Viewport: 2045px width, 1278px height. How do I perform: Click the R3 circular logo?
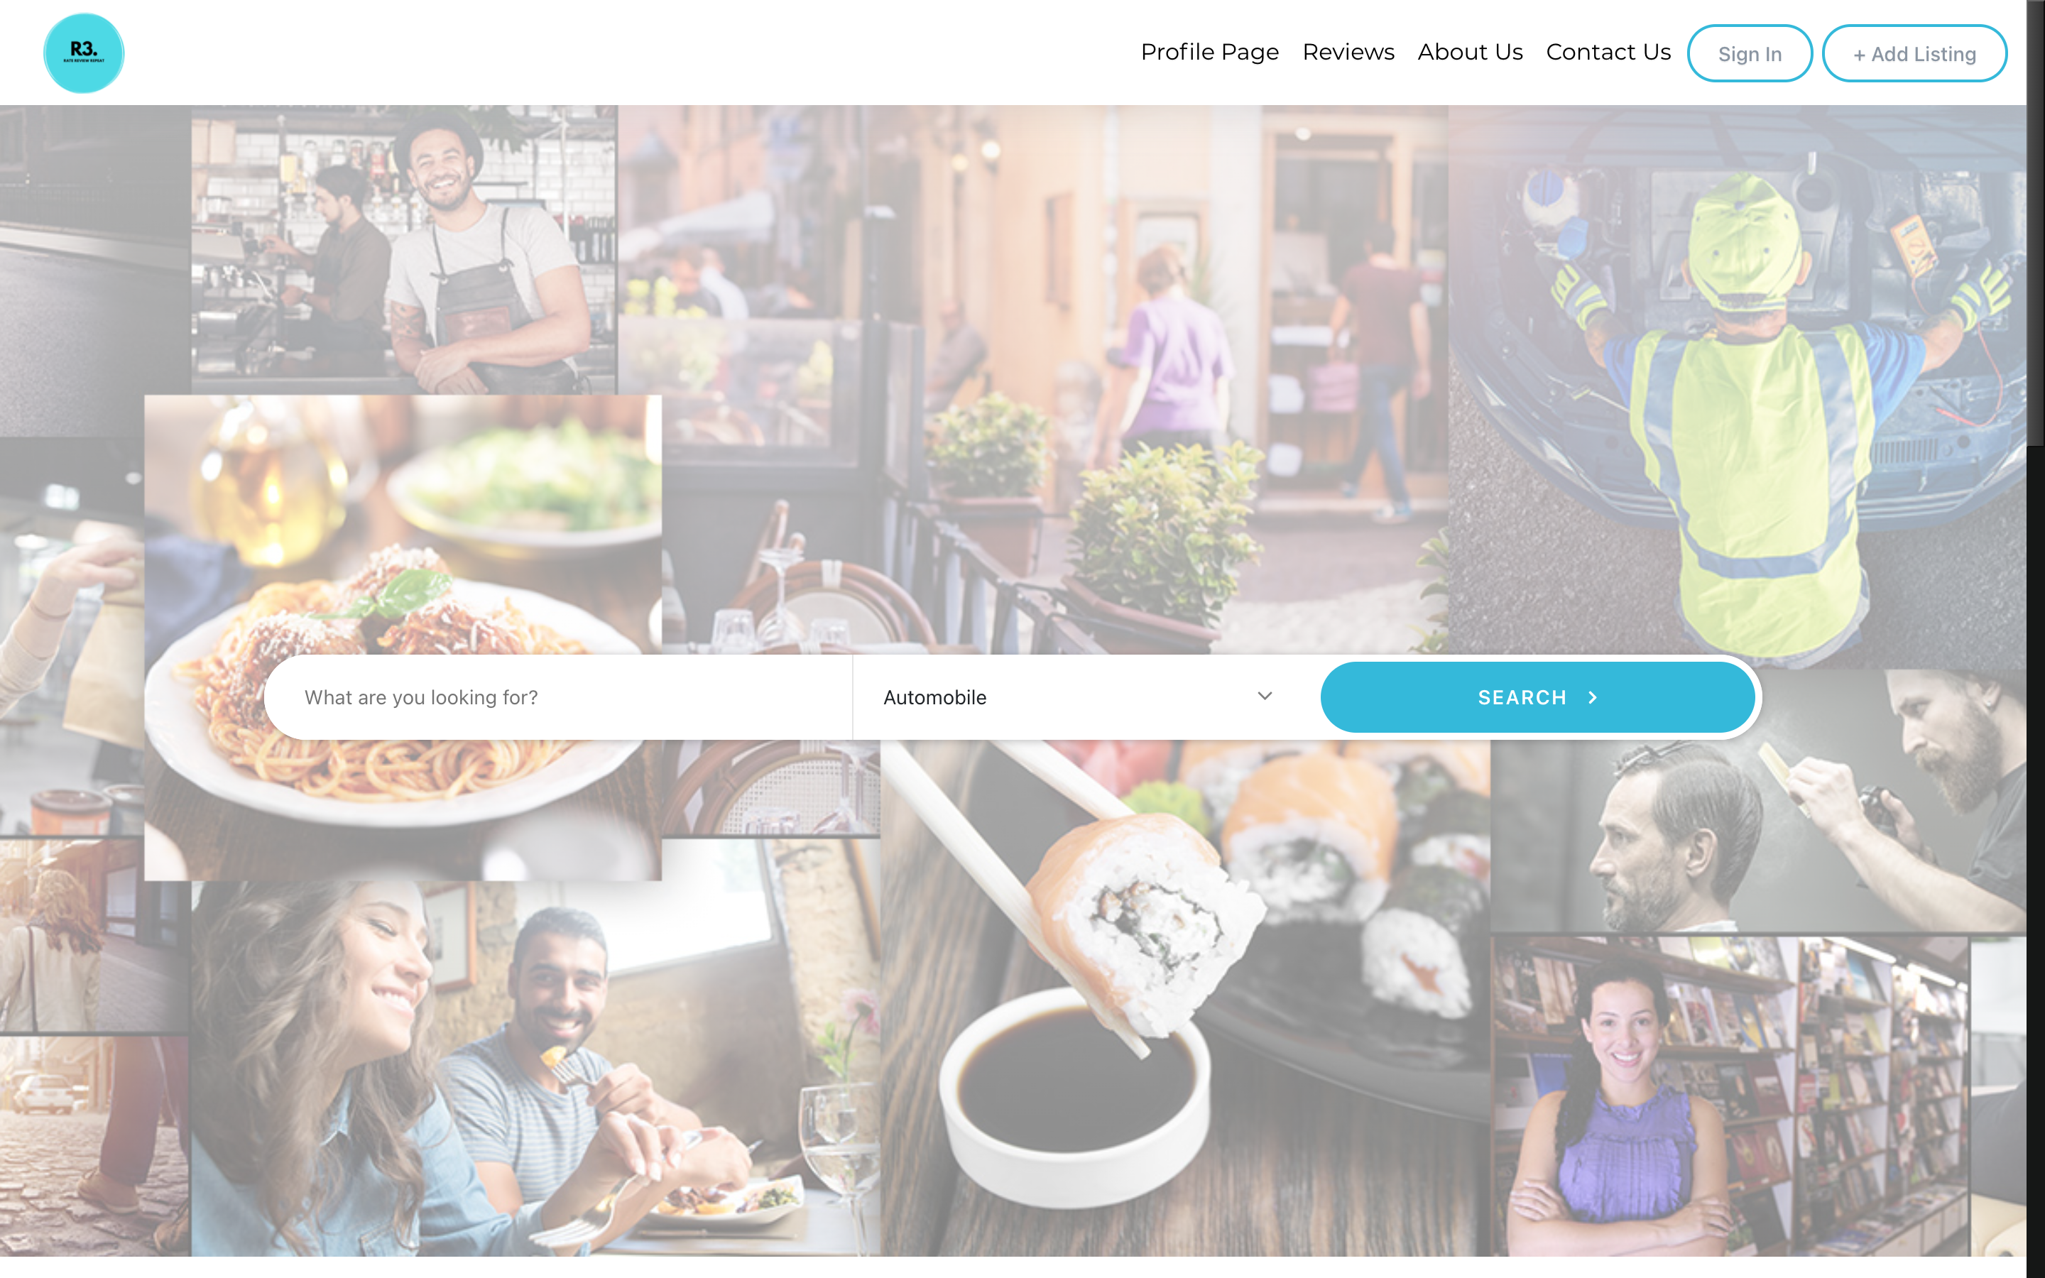84,53
